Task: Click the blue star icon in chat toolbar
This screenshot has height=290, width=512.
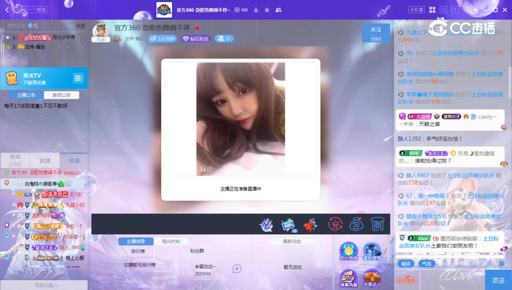Action: [x=501, y=264]
